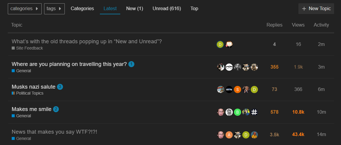The height and width of the screenshot is (145, 341).
Task: Click unread badge 1 on travelling topic
Action: click(x=131, y=64)
